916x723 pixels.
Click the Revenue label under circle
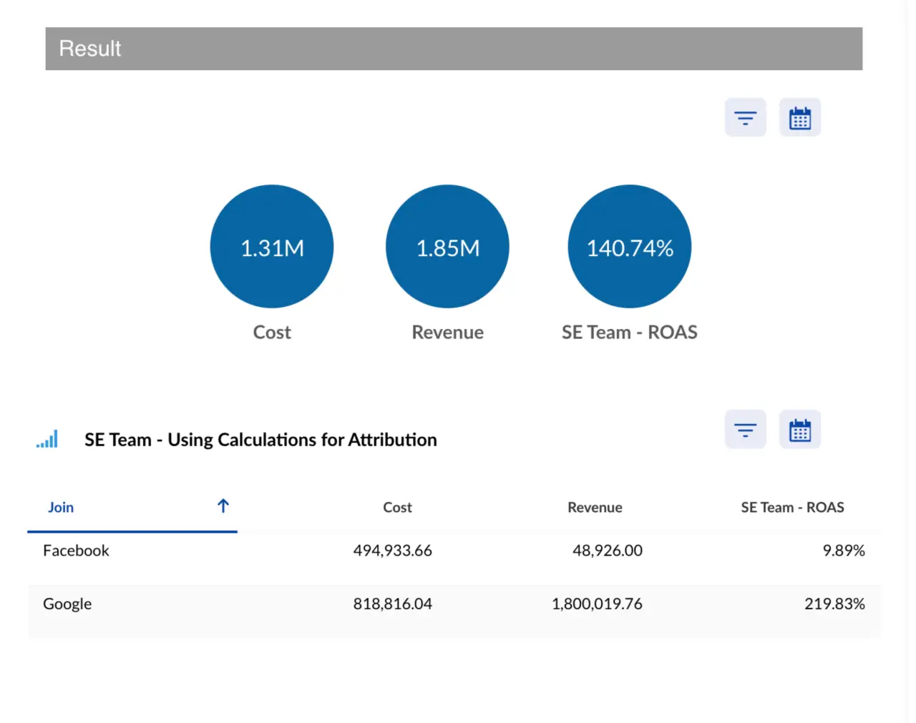coord(447,333)
